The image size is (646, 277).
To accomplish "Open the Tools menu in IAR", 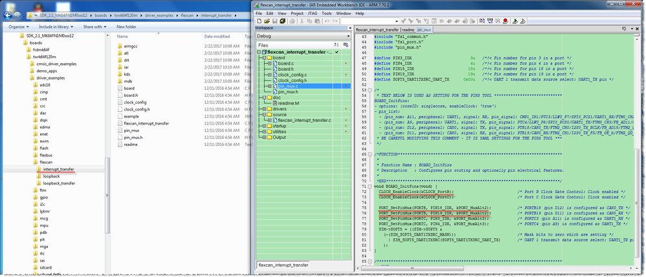I will tap(327, 13).
